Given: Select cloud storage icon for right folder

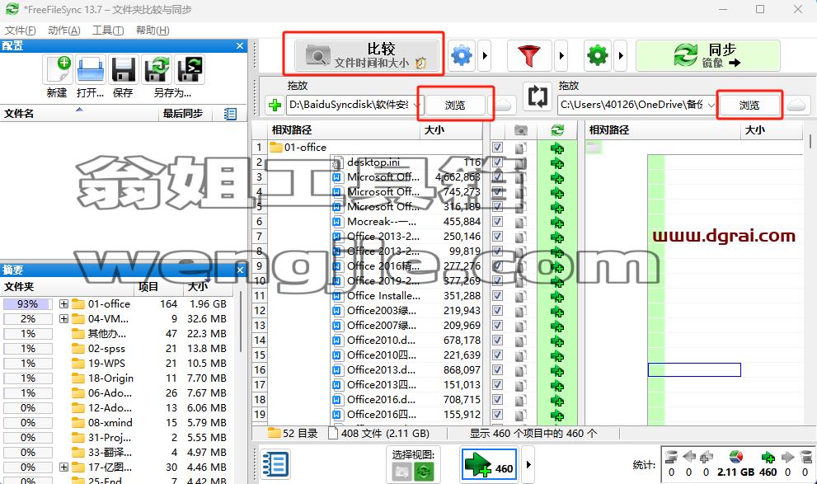Looking at the screenshot, I should coord(796,105).
